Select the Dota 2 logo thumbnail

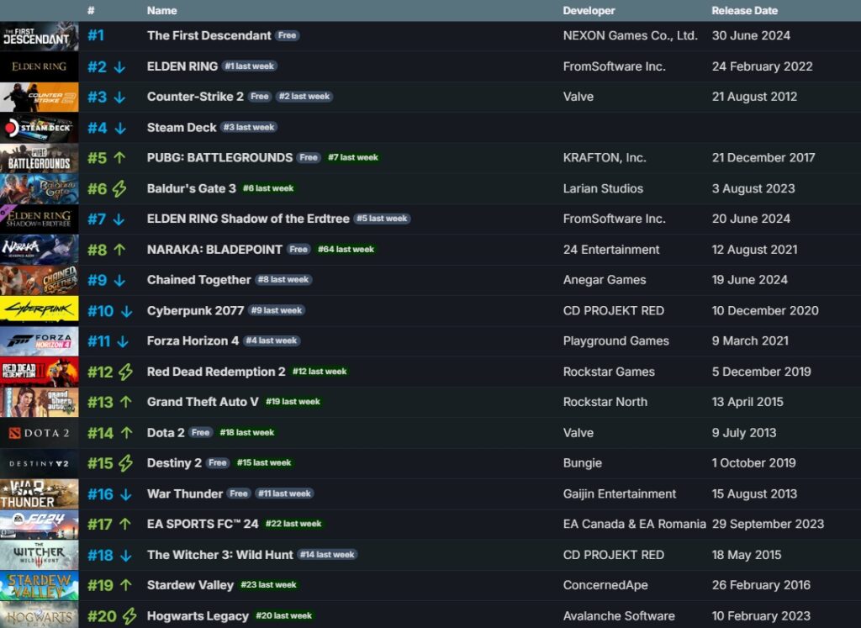coord(40,433)
